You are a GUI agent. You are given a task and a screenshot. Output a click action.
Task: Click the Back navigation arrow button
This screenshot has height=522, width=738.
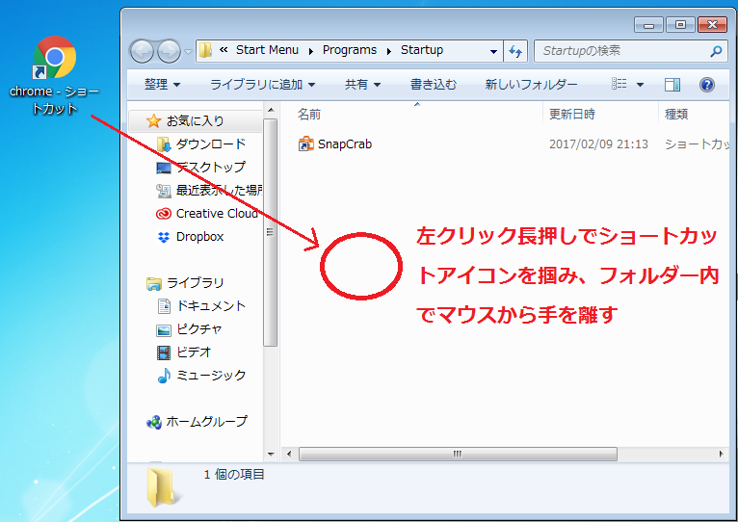tap(142, 51)
